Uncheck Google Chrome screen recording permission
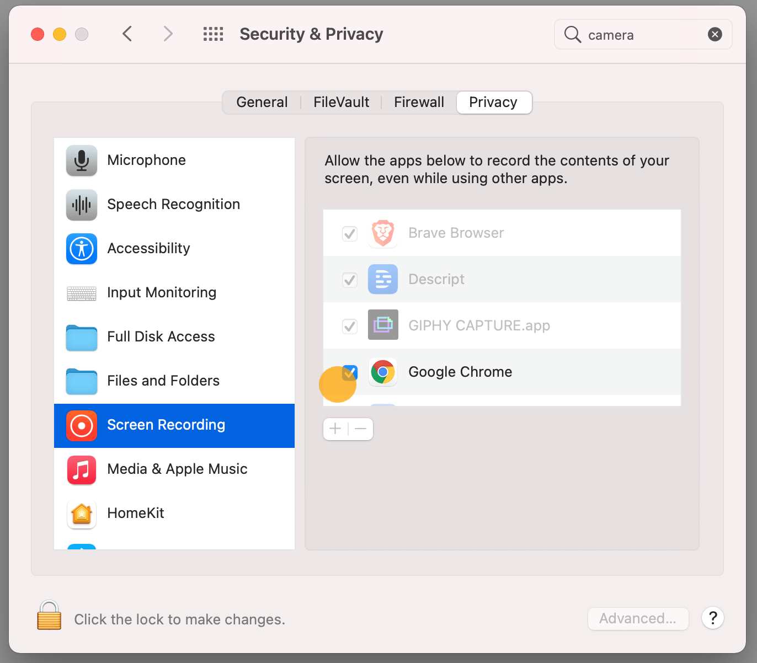757x663 pixels. pos(350,373)
